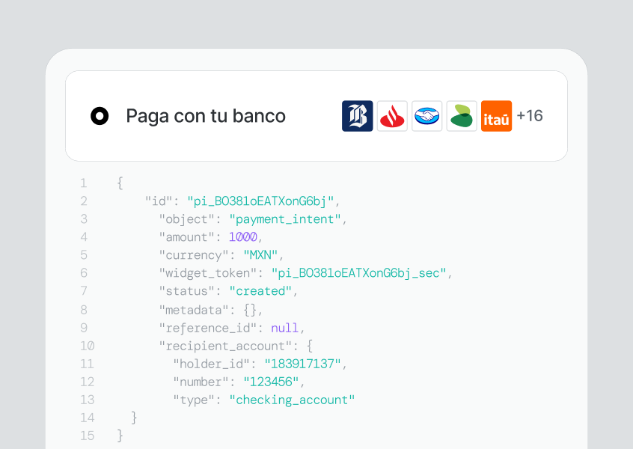Click the 'Paga con tu banco' payment option
Image resolution: width=633 pixels, height=449 pixels.
(206, 116)
